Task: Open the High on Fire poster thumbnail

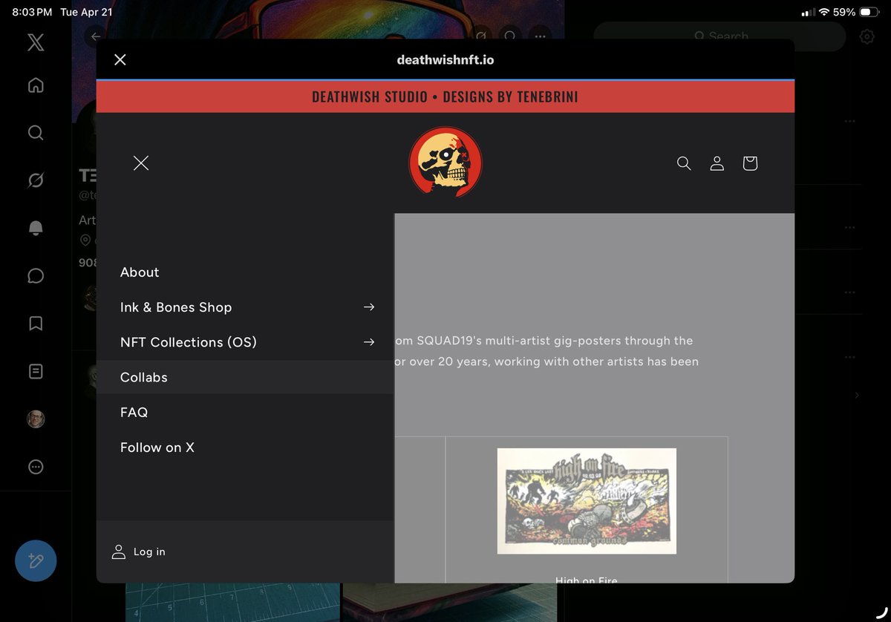Action: coord(587,501)
